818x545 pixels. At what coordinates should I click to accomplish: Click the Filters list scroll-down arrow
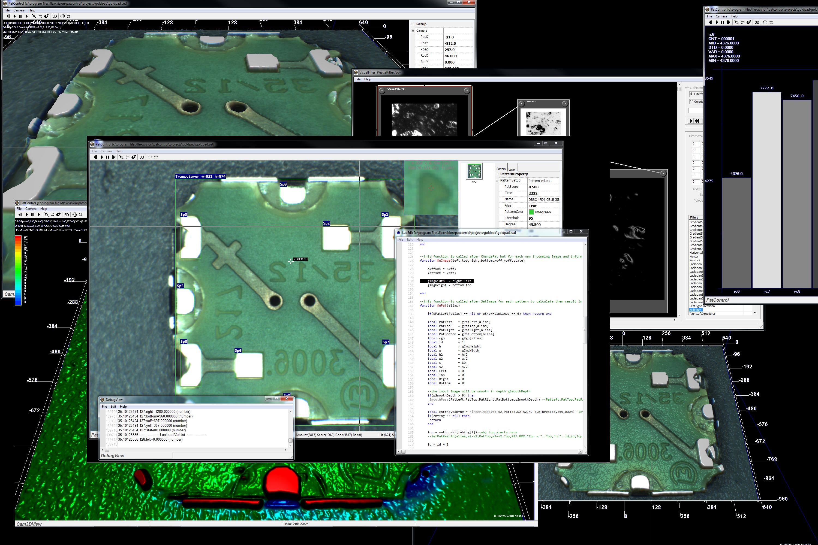(754, 313)
